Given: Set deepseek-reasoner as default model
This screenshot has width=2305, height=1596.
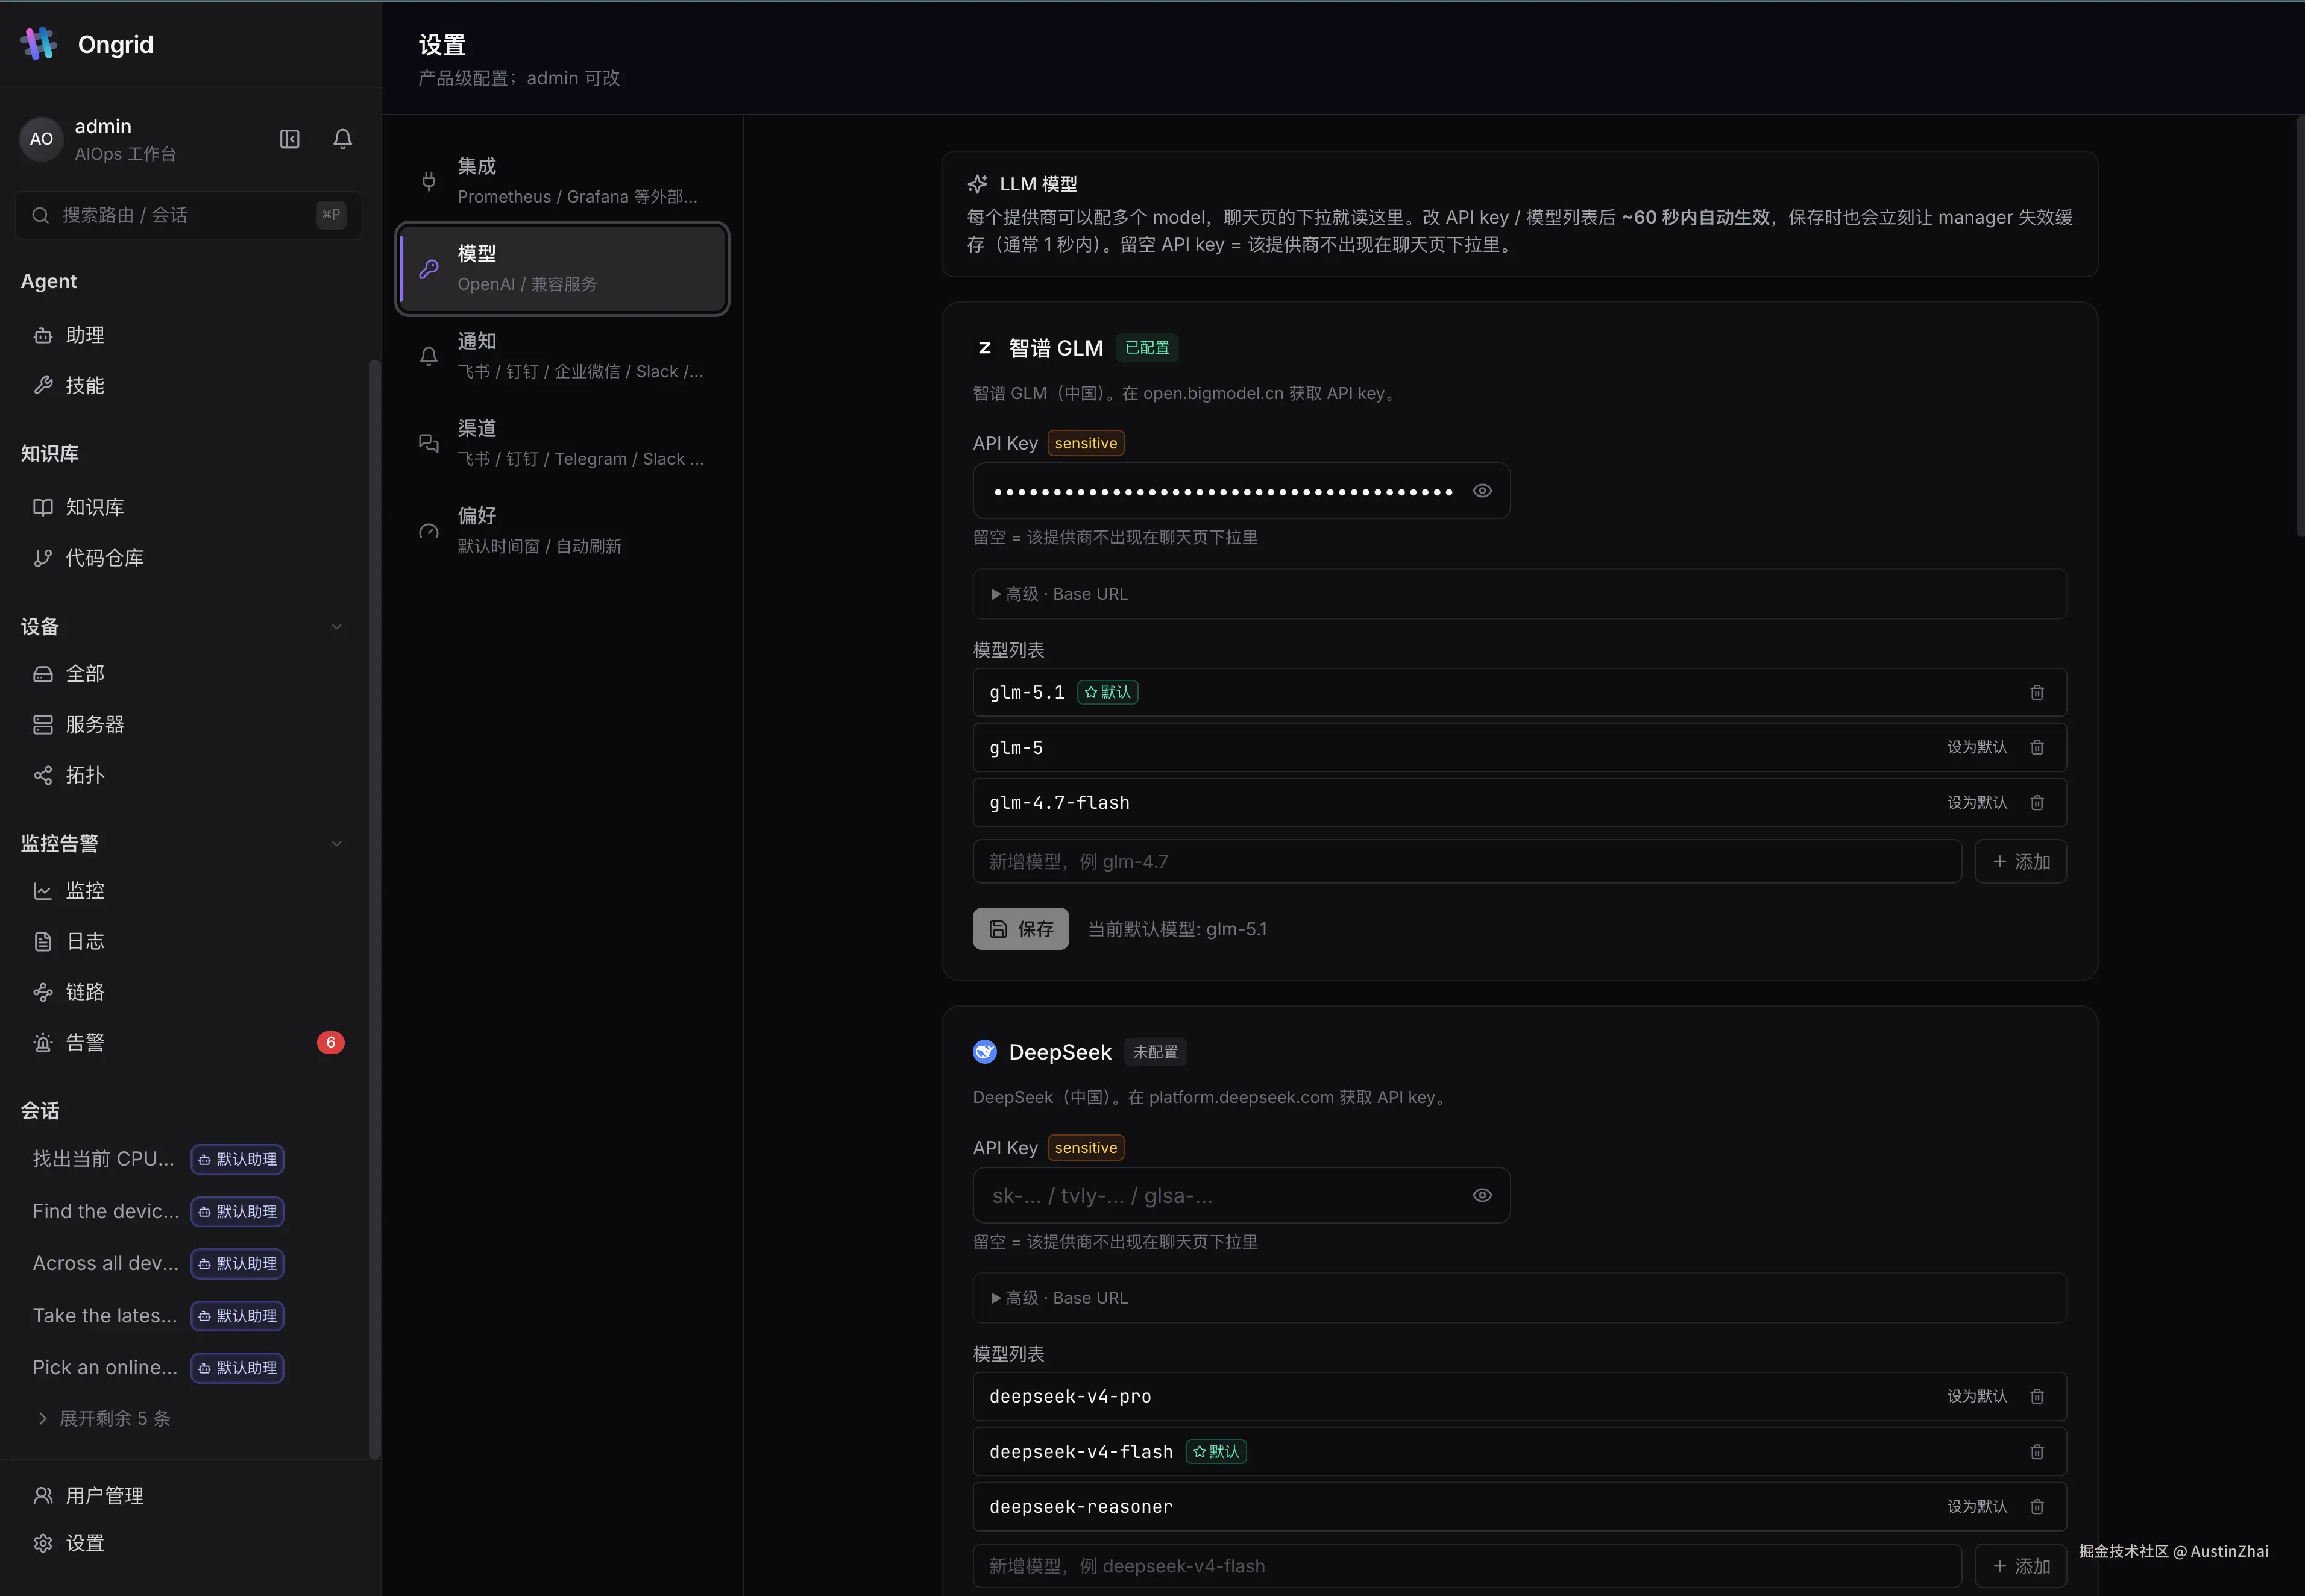Looking at the screenshot, I should pyautogui.click(x=1977, y=1507).
